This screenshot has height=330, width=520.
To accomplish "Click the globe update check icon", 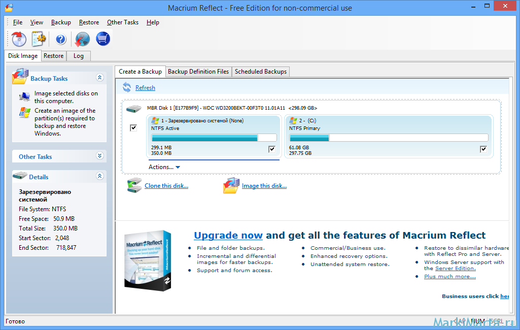I will pyautogui.click(x=82, y=39).
